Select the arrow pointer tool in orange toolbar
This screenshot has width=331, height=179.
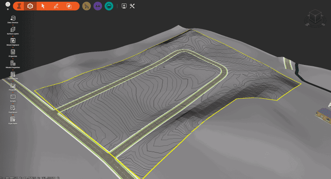[x=43, y=6]
